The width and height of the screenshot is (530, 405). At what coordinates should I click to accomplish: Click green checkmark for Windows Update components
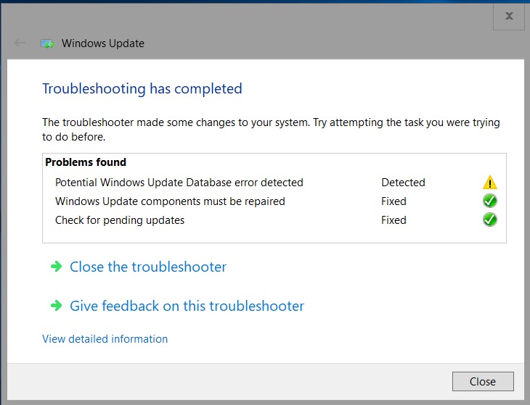click(x=490, y=201)
